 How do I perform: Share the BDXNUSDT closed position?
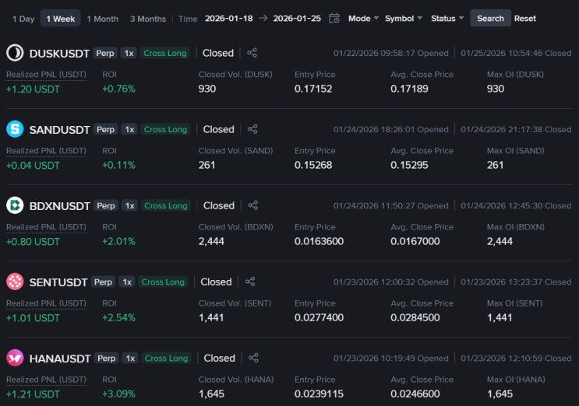(253, 205)
